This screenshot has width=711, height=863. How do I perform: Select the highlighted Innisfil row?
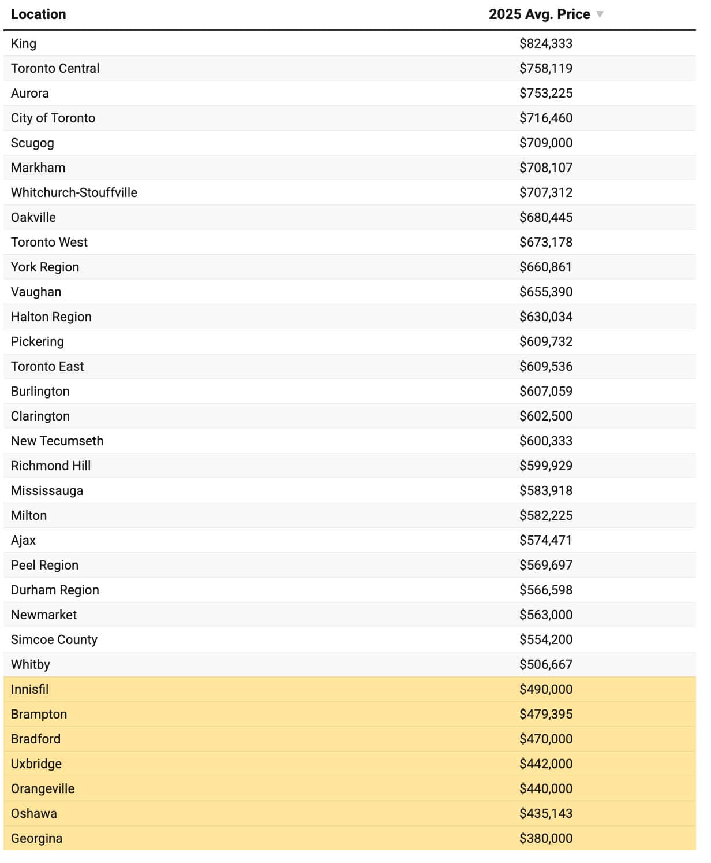350,689
